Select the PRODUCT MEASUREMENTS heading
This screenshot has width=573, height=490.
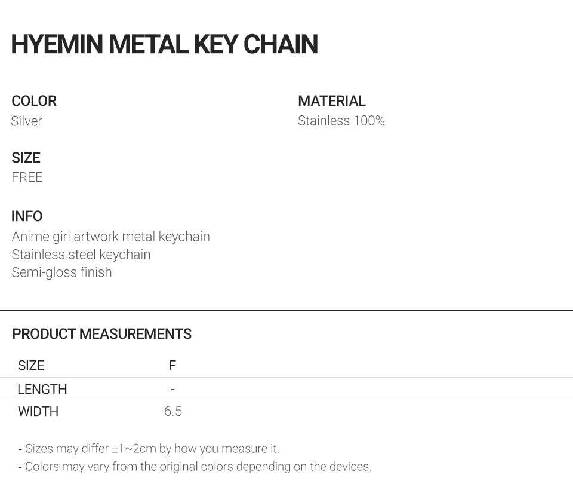[102, 334]
